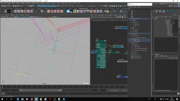
Task: Collapse foo_jnt1 in the Outliner
Action: tap(131, 43)
